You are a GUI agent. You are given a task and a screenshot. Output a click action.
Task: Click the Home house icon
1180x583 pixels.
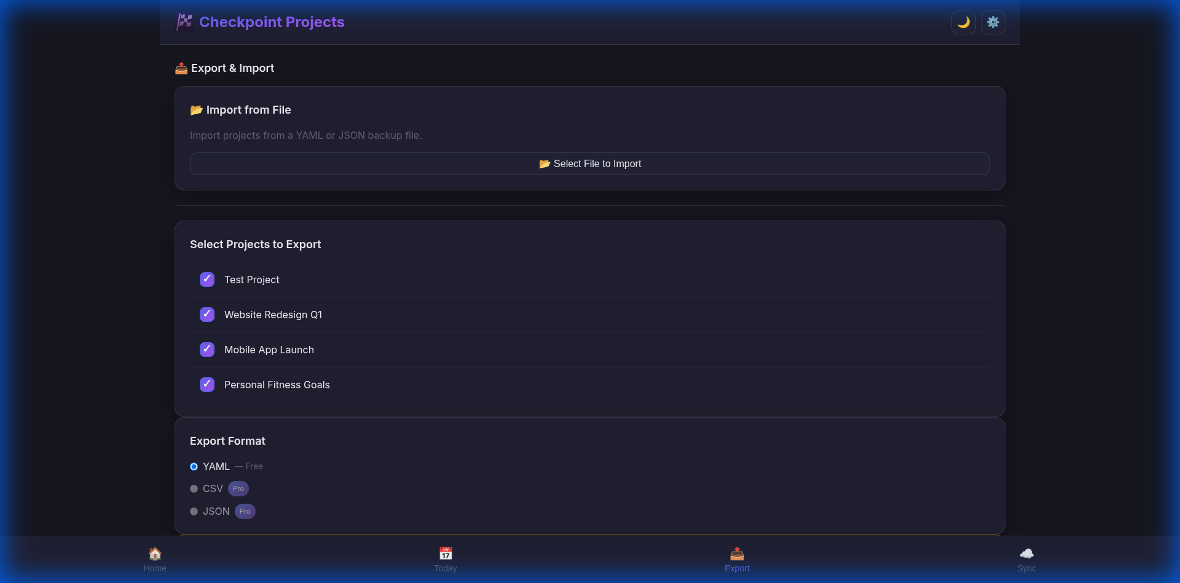click(155, 554)
